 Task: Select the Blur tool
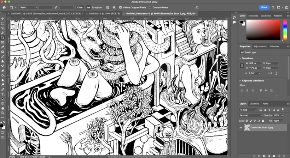(x=2, y=80)
